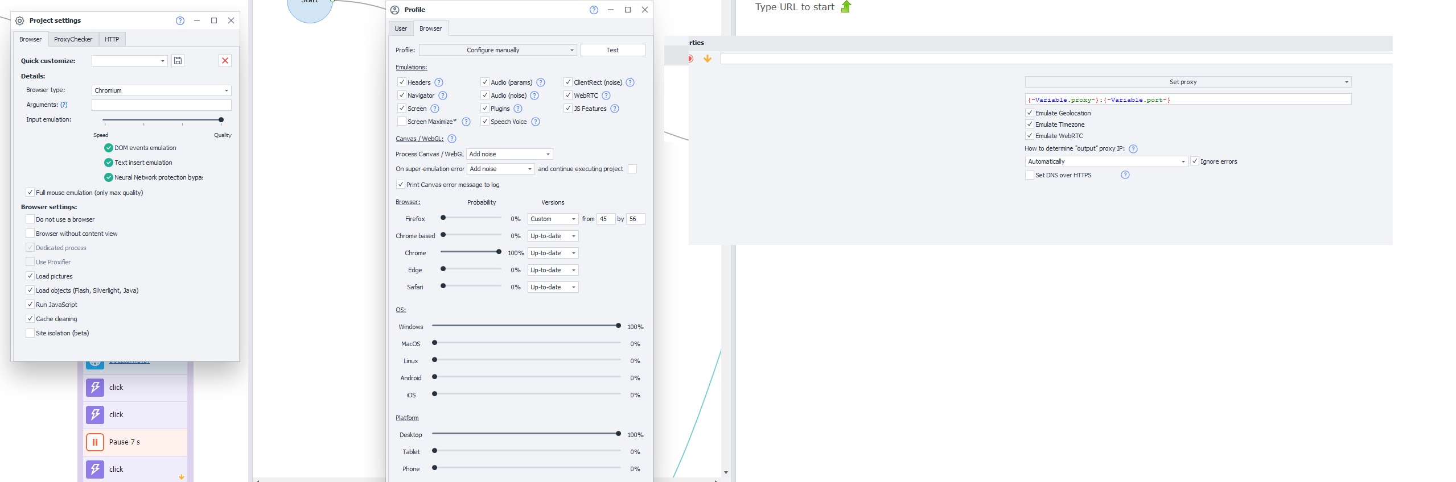This screenshot has height=482, width=1456.
Task: Switch to the User tab in Profile
Action: [401, 28]
